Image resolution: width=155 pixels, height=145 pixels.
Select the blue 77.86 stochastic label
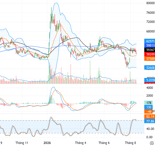150,121
